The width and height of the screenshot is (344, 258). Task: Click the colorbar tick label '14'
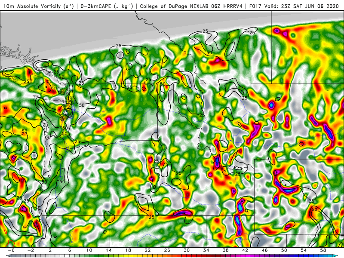[109, 250]
